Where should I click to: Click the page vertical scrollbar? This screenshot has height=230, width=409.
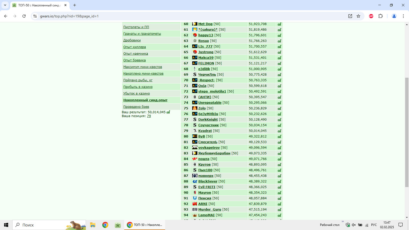pos(407,133)
